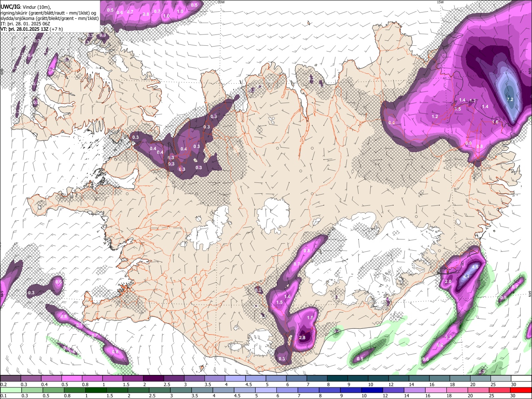This screenshot has height=399, width=532.
Task: Click the white 30 legend swatch
Action: (x=521, y=379)
